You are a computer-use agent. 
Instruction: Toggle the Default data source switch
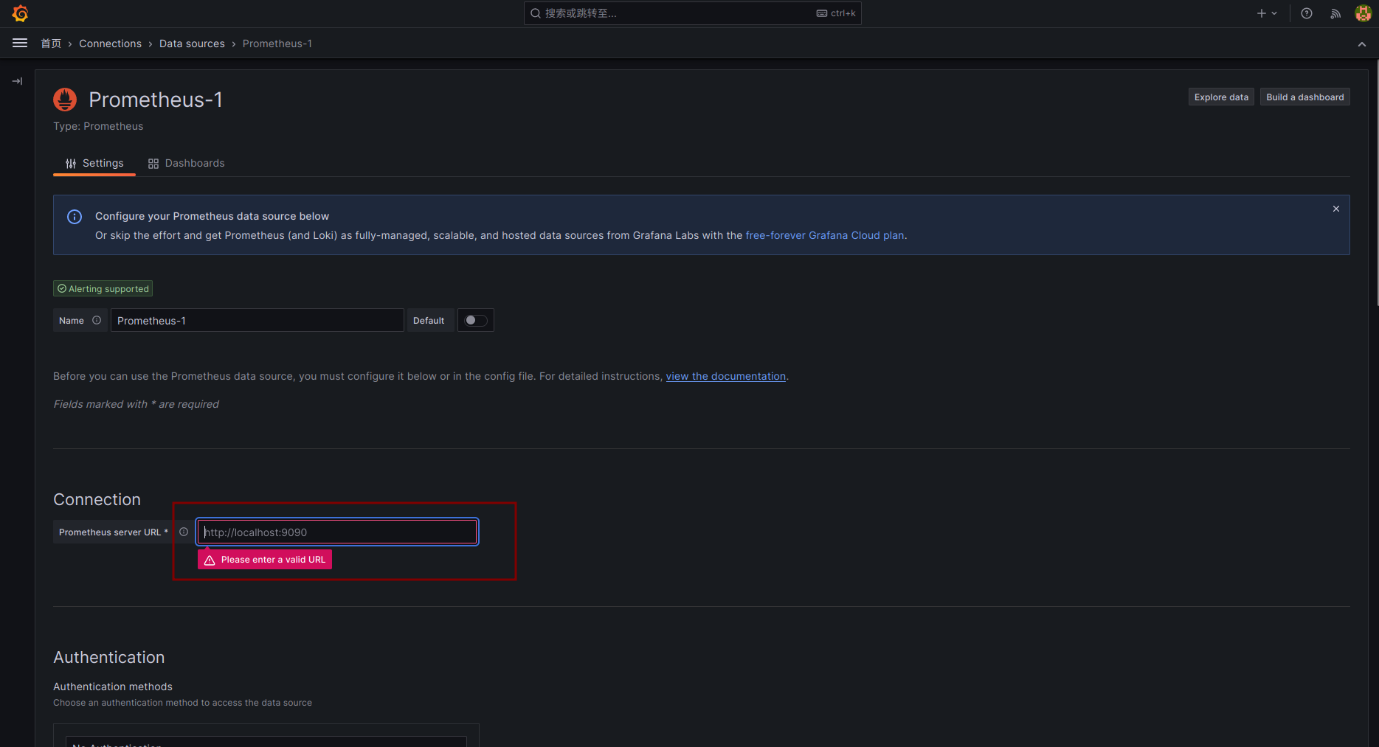click(475, 320)
